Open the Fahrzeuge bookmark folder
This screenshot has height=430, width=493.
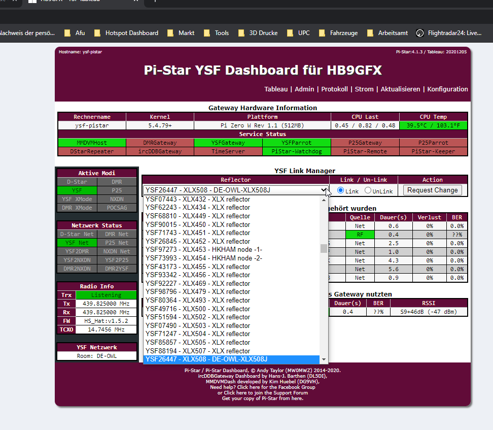(x=338, y=33)
